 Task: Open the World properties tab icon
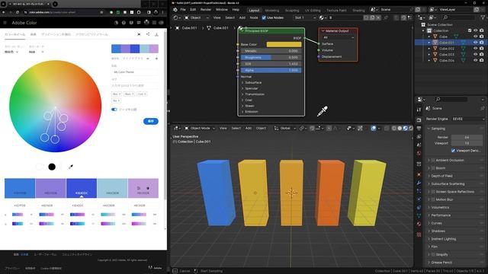[x=419, y=153]
